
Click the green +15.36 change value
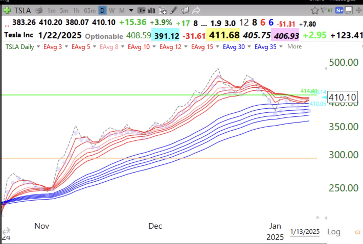pos(133,22)
